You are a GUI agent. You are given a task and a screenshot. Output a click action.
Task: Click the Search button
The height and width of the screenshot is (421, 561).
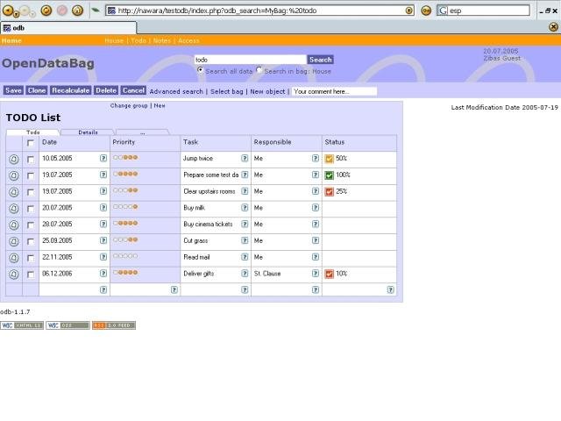point(321,60)
